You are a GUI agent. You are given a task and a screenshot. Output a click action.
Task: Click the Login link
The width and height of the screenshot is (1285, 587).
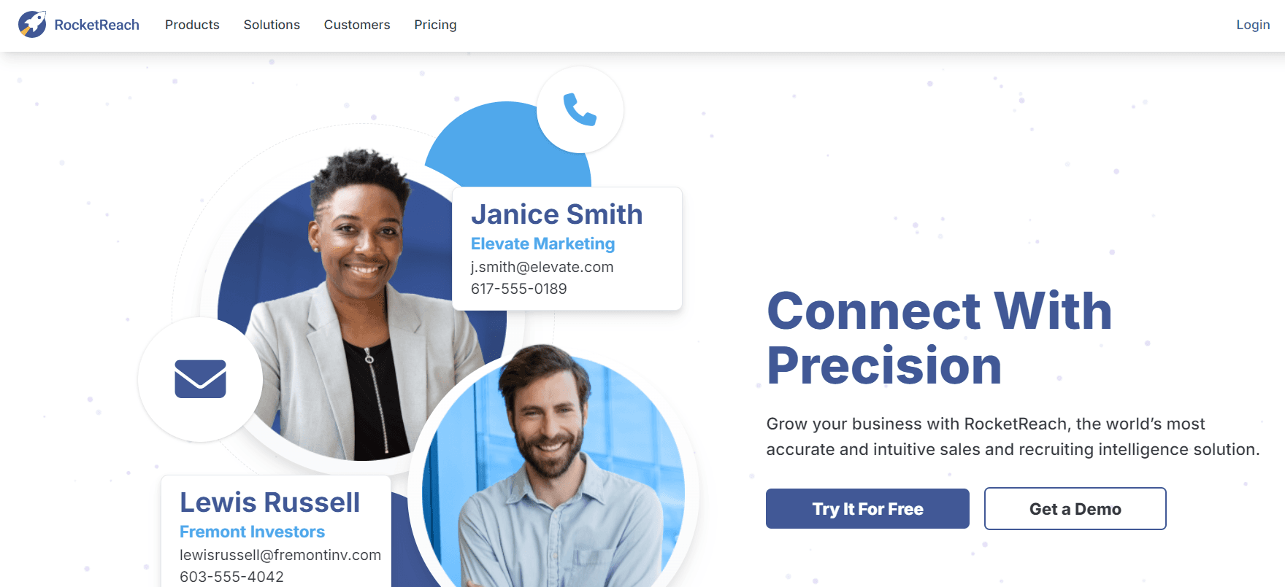[1253, 25]
